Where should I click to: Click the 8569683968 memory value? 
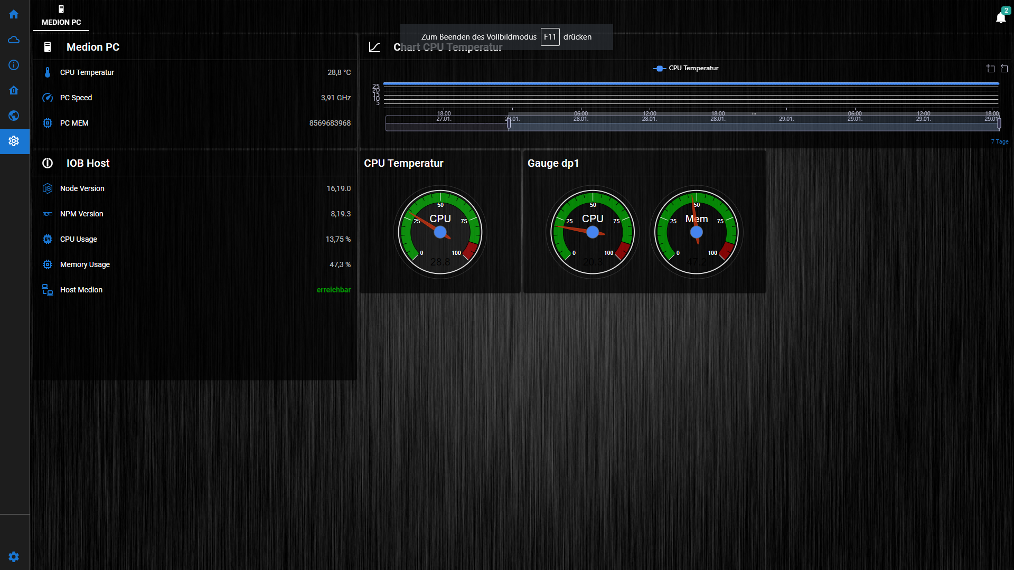click(x=330, y=123)
